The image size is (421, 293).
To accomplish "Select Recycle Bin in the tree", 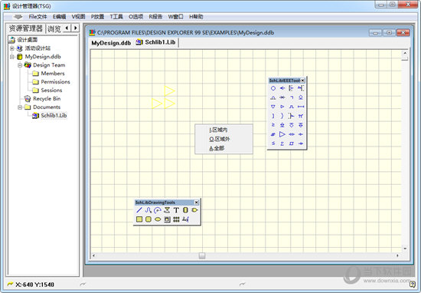I will click(47, 99).
